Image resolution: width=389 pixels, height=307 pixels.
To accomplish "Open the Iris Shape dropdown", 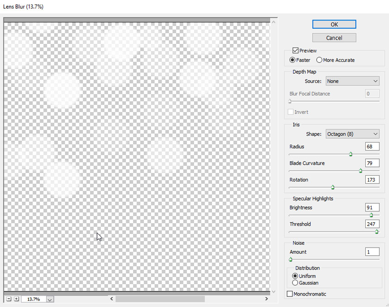I will [352, 134].
